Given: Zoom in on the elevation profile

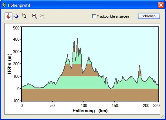Looking at the screenshot, I should pos(35,16).
